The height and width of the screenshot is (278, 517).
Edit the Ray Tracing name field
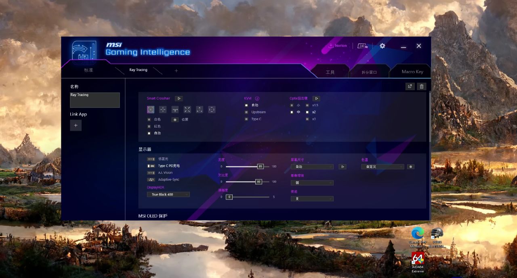[x=95, y=100]
